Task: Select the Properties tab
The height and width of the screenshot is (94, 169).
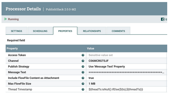Action: 65,31
